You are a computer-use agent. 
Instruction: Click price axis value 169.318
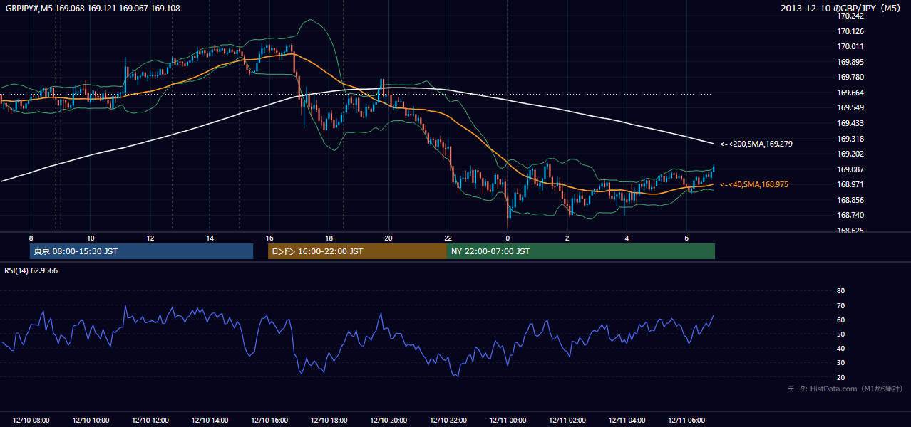(x=850, y=139)
